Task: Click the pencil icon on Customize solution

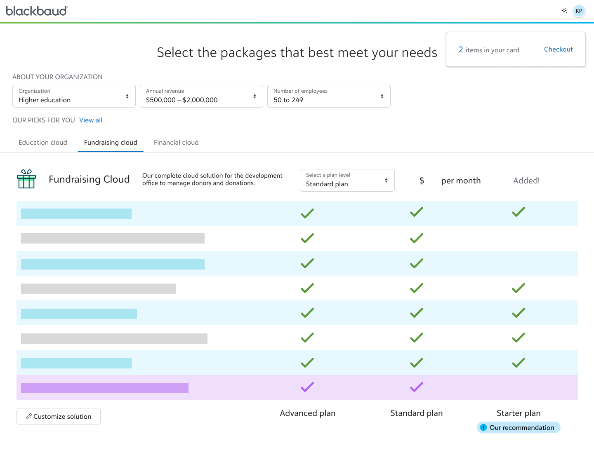Action: click(x=29, y=416)
